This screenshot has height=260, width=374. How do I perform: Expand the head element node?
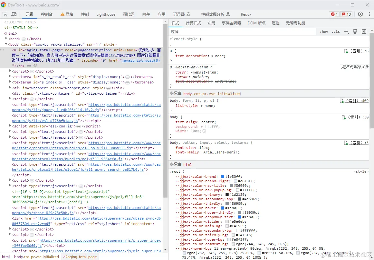(x=6, y=39)
